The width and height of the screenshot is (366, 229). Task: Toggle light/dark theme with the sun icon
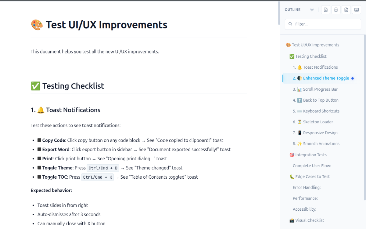tap(312, 9)
